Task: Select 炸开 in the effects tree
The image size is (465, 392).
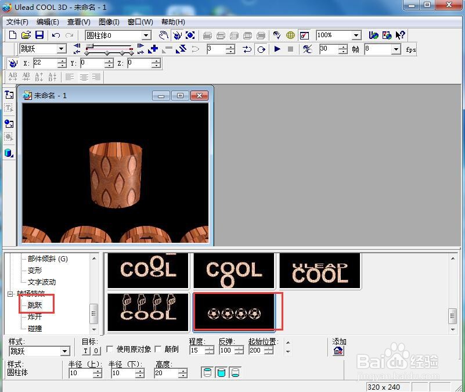Action: click(x=35, y=317)
